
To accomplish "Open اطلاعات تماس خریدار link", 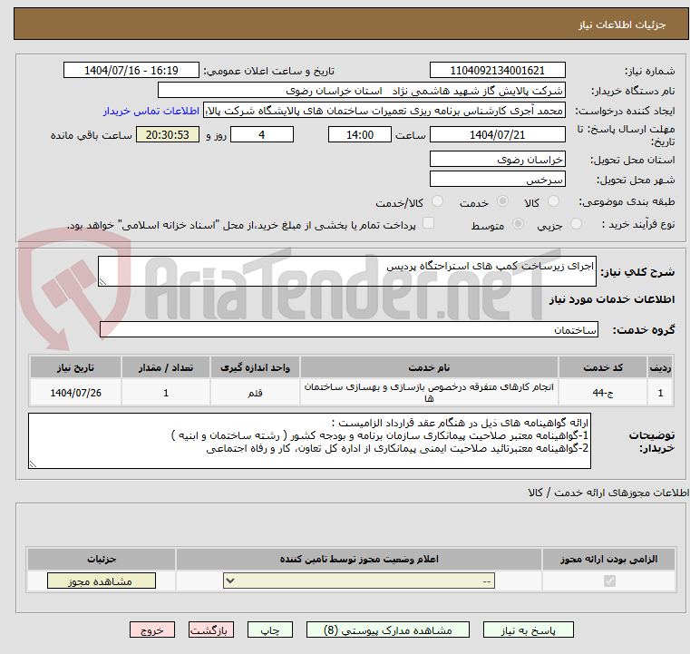I will [x=151, y=111].
